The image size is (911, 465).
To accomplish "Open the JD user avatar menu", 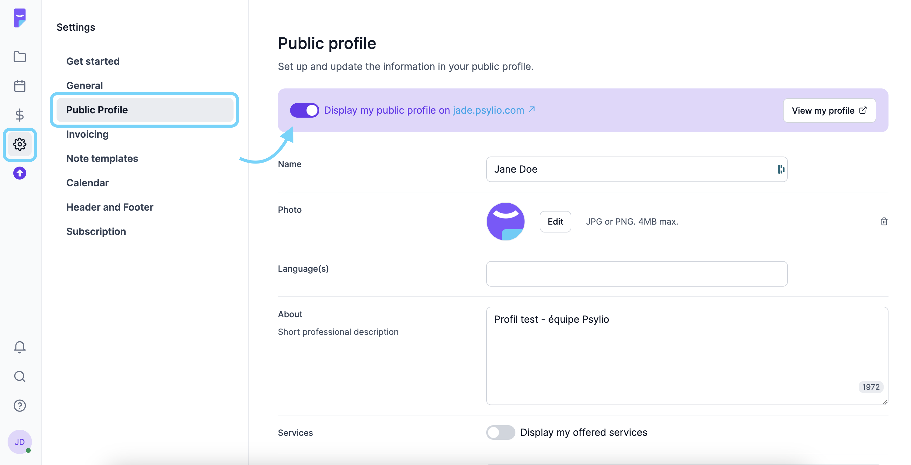I will pos(20,442).
